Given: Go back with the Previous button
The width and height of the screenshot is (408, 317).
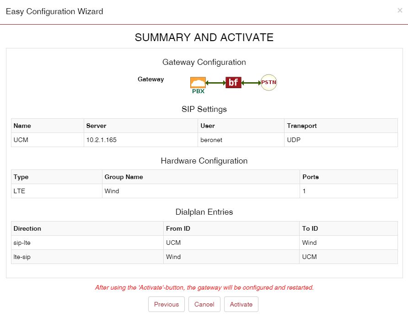Looking at the screenshot, I should coord(166,304).
